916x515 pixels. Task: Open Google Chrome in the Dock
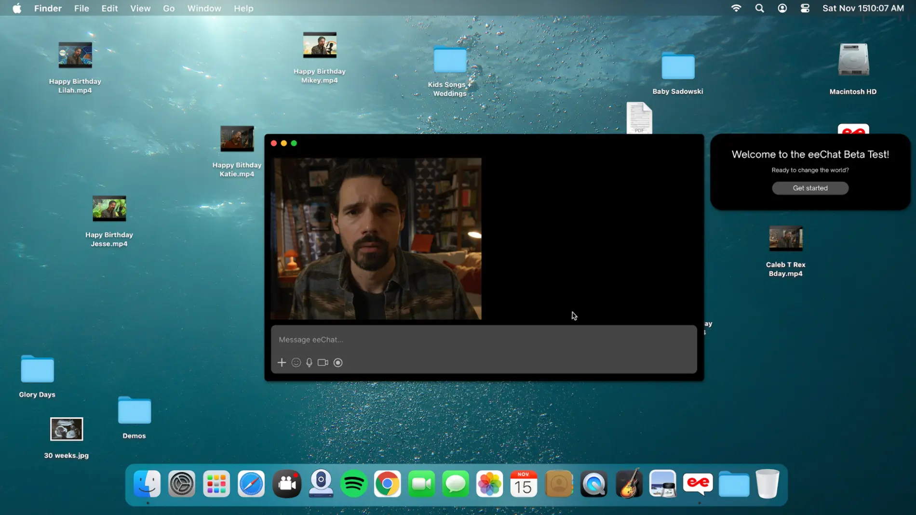click(388, 484)
